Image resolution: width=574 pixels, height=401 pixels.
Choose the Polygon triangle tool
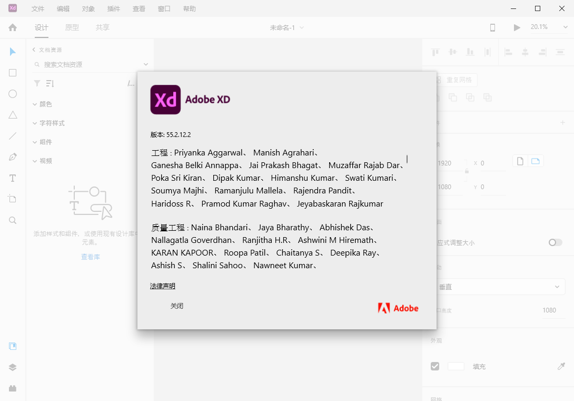coord(13,115)
